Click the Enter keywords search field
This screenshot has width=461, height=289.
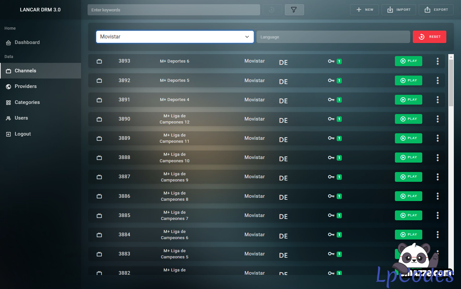174,10
